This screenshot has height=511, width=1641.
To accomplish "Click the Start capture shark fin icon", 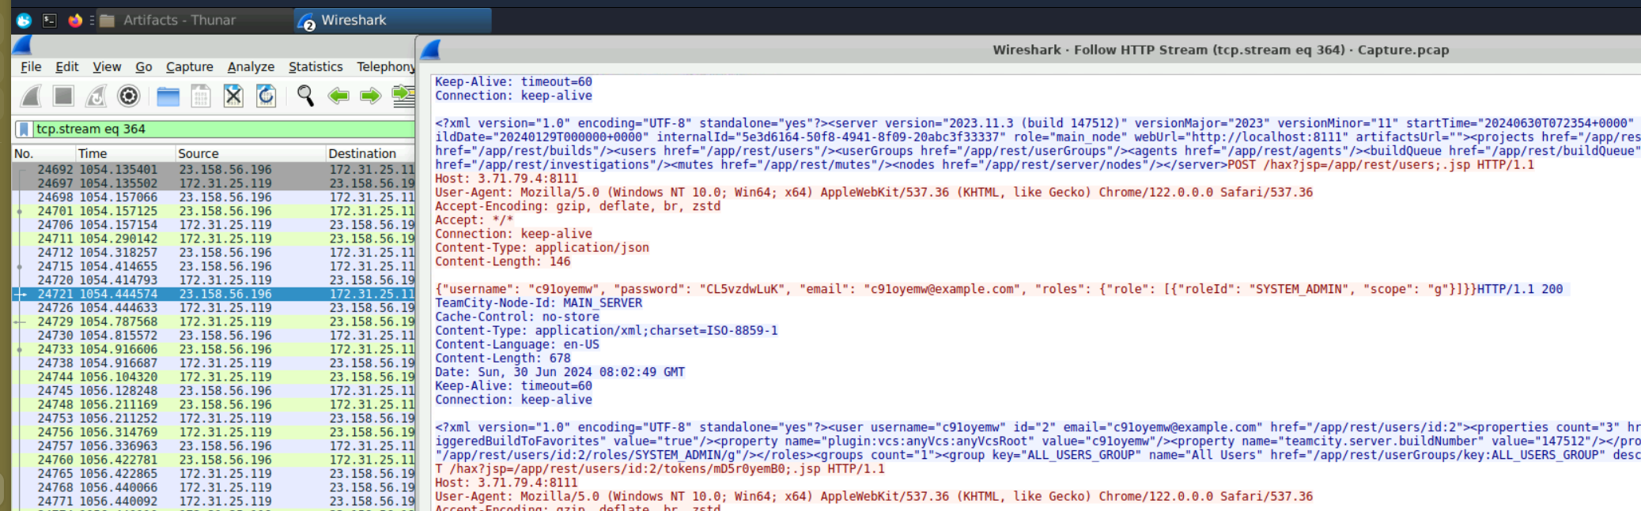I will coord(31,96).
